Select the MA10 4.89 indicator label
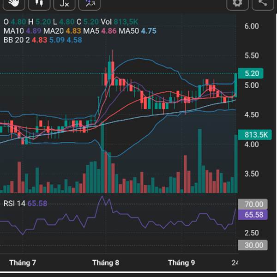 (22, 31)
